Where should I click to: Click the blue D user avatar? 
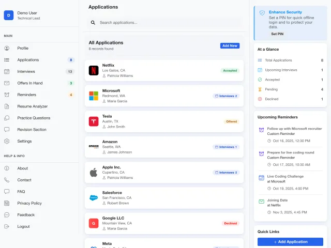9,16
